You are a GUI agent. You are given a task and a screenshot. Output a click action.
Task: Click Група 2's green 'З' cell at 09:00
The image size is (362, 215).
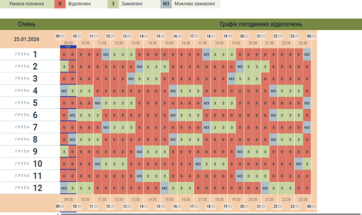pyautogui.click(x=64, y=67)
